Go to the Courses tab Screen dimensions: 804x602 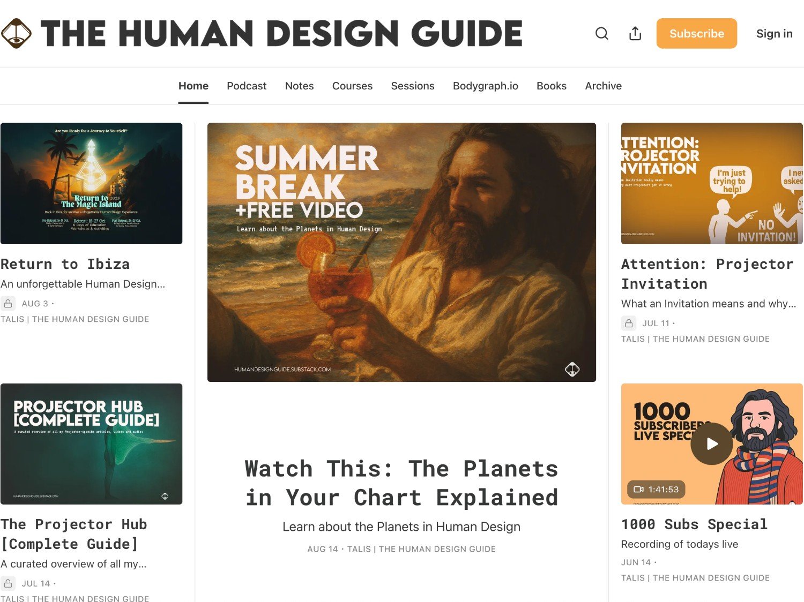[x=352, y=86]
